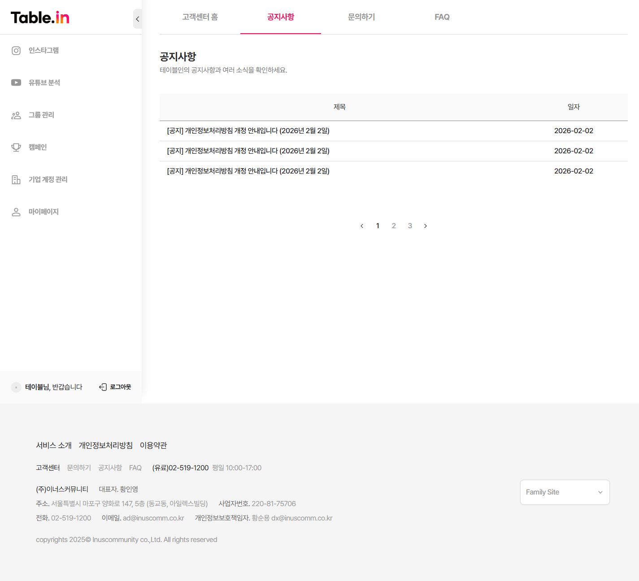Collapse the sidebar with the chevron
Screen dimensions: 639x581
pos(137,19)
